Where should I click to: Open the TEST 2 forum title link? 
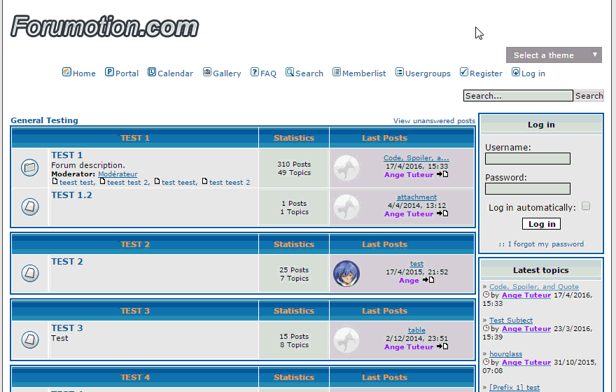pos(66,262)
